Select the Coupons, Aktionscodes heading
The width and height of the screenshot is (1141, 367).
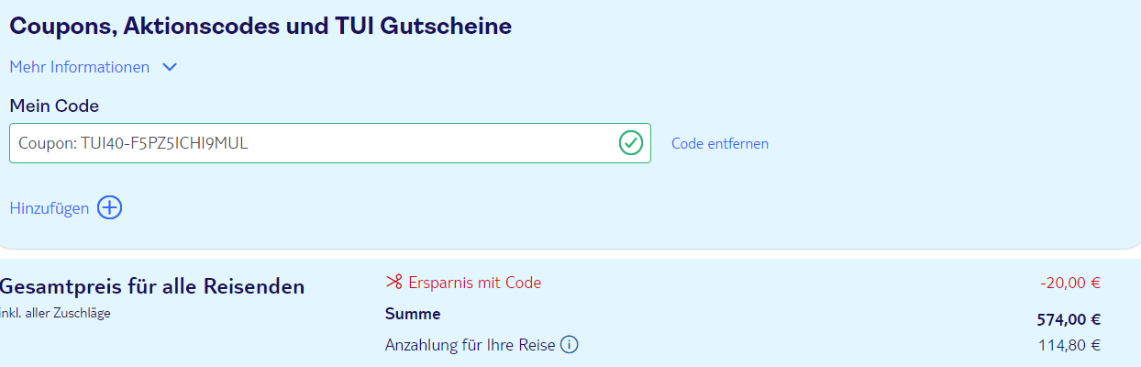click(260, 26)
